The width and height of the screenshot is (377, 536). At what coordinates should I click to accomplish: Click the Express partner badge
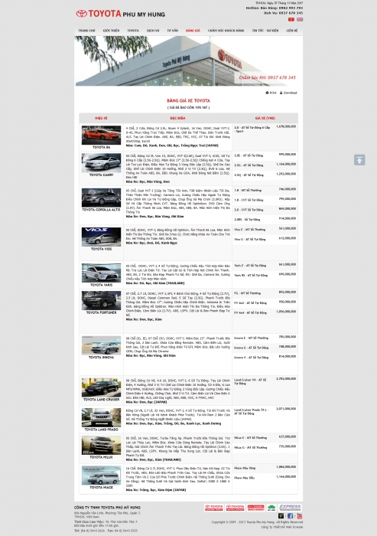(290, 508)
